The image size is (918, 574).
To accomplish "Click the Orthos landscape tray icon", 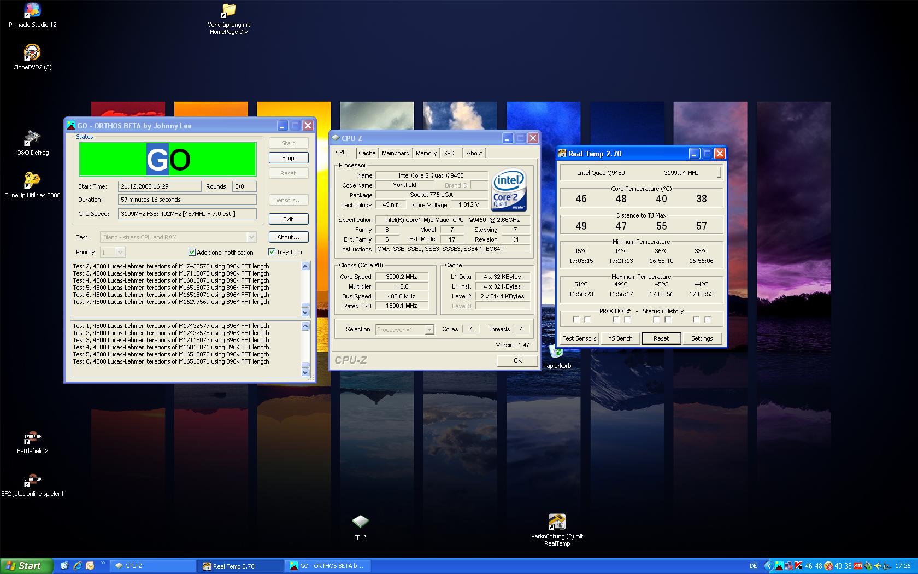I will point(779,566).
